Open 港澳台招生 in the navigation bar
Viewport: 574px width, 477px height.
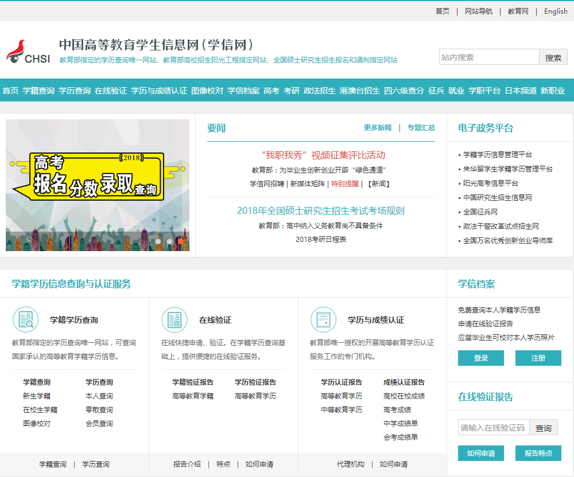coord(360,91)
